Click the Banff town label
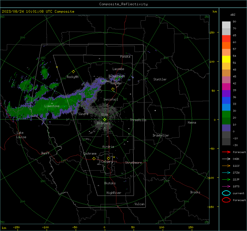This screenshot has height=231, width=247. pyautogui.click(x=45, y=153)
